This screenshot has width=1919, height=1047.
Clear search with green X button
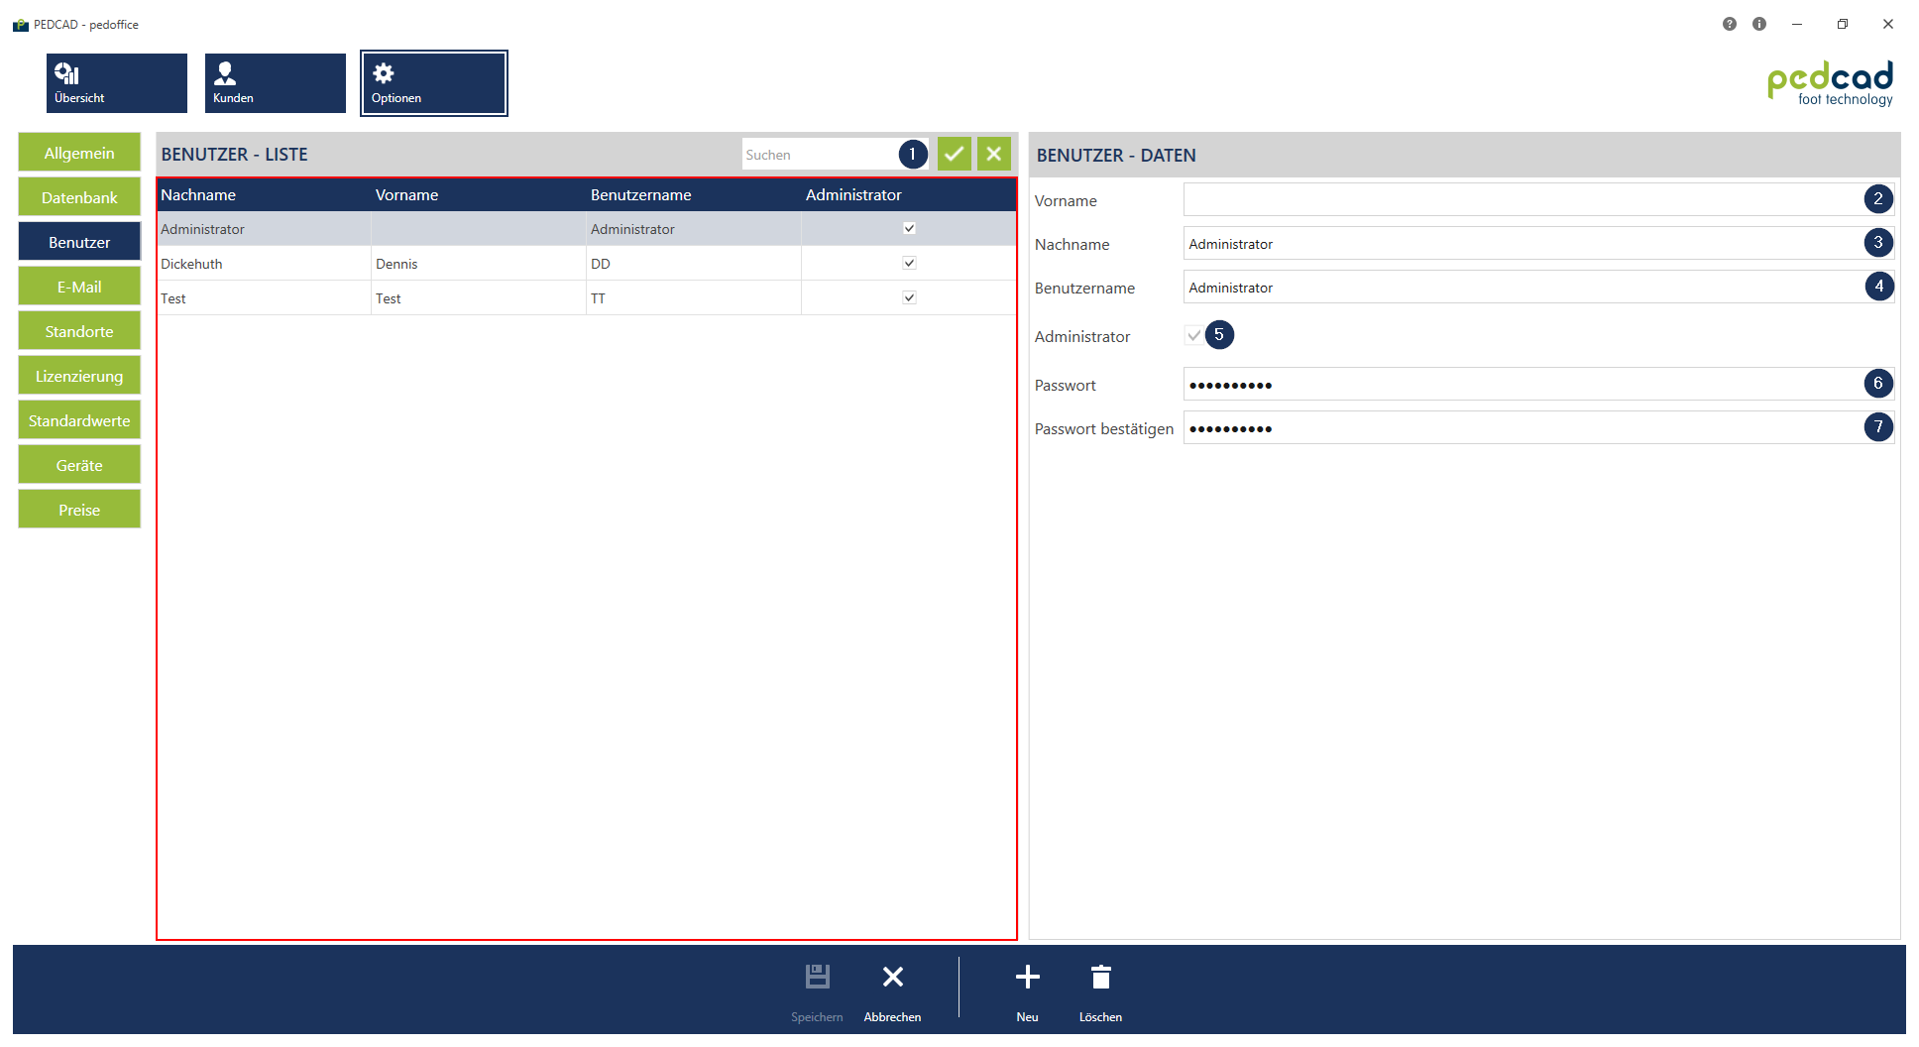[x=993, y=154]
